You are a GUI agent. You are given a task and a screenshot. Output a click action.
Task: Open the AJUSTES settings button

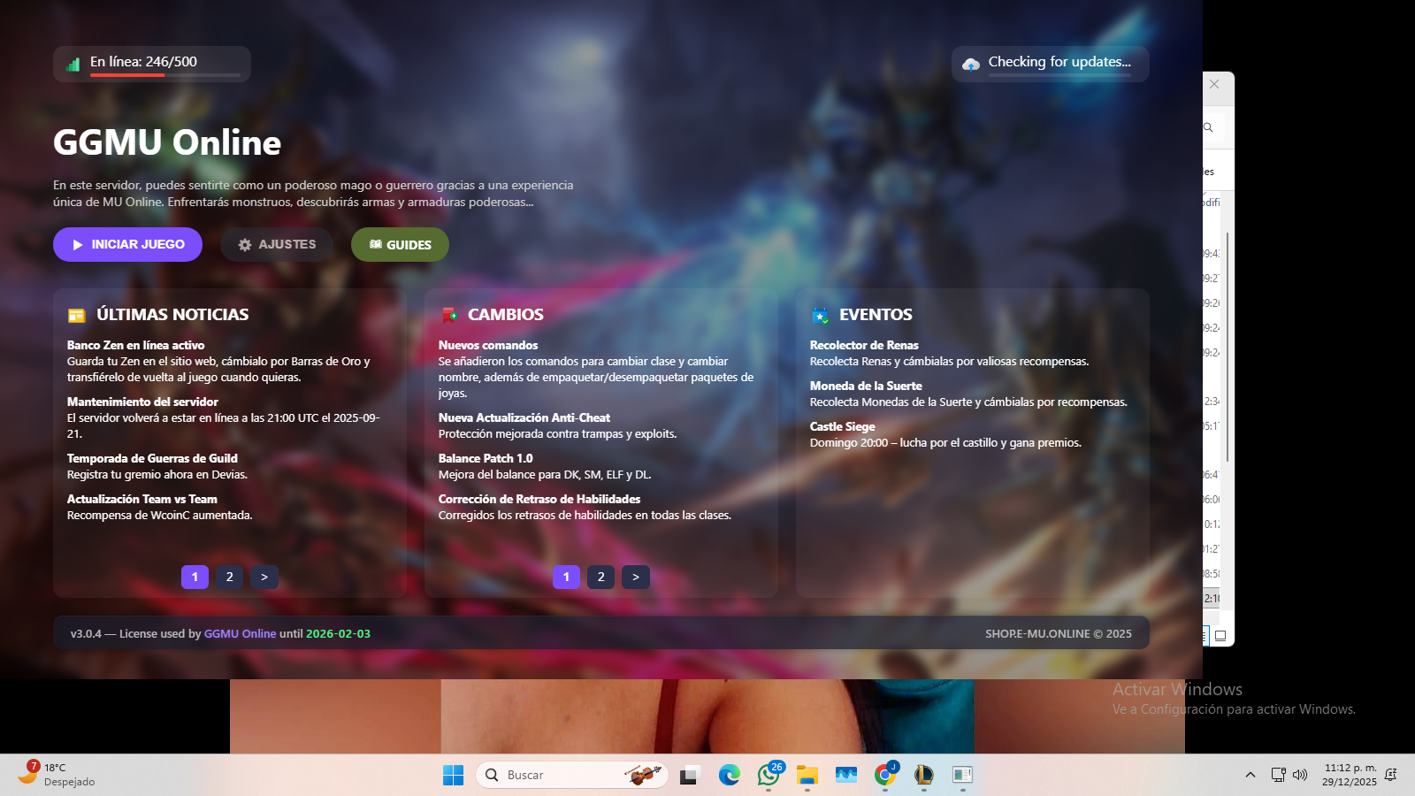click(x=277, y=244)
